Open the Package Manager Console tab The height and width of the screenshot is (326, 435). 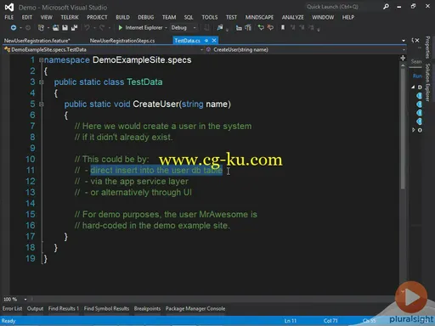(x=195, y=308)
